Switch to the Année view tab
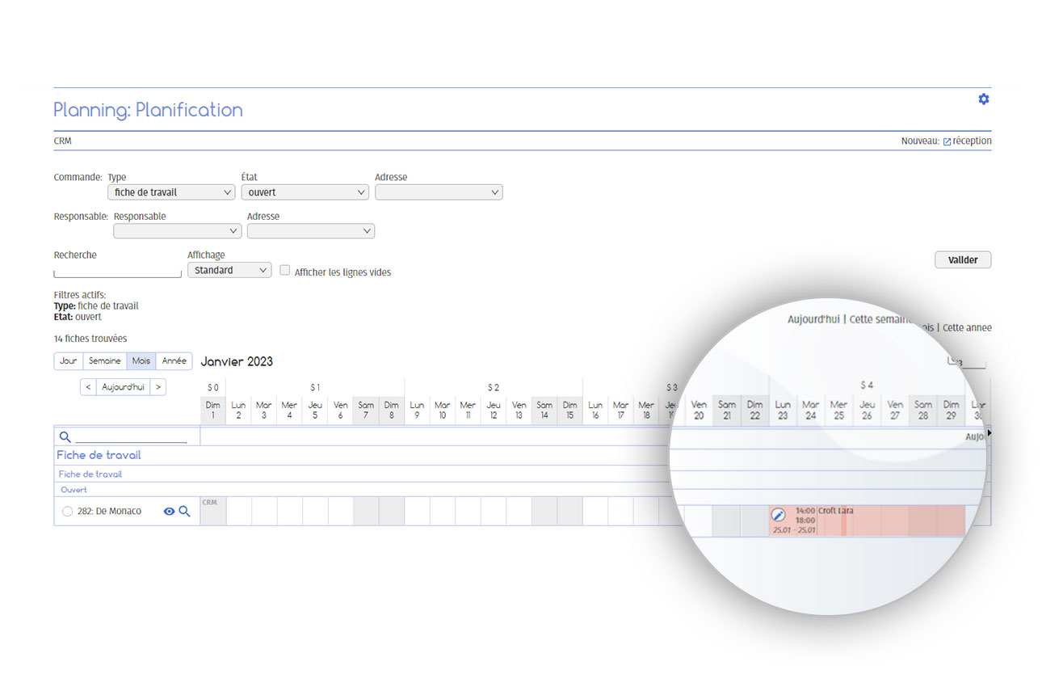Image resolution: width=1042 pixels, height=687 pixels. click(174, 361)
